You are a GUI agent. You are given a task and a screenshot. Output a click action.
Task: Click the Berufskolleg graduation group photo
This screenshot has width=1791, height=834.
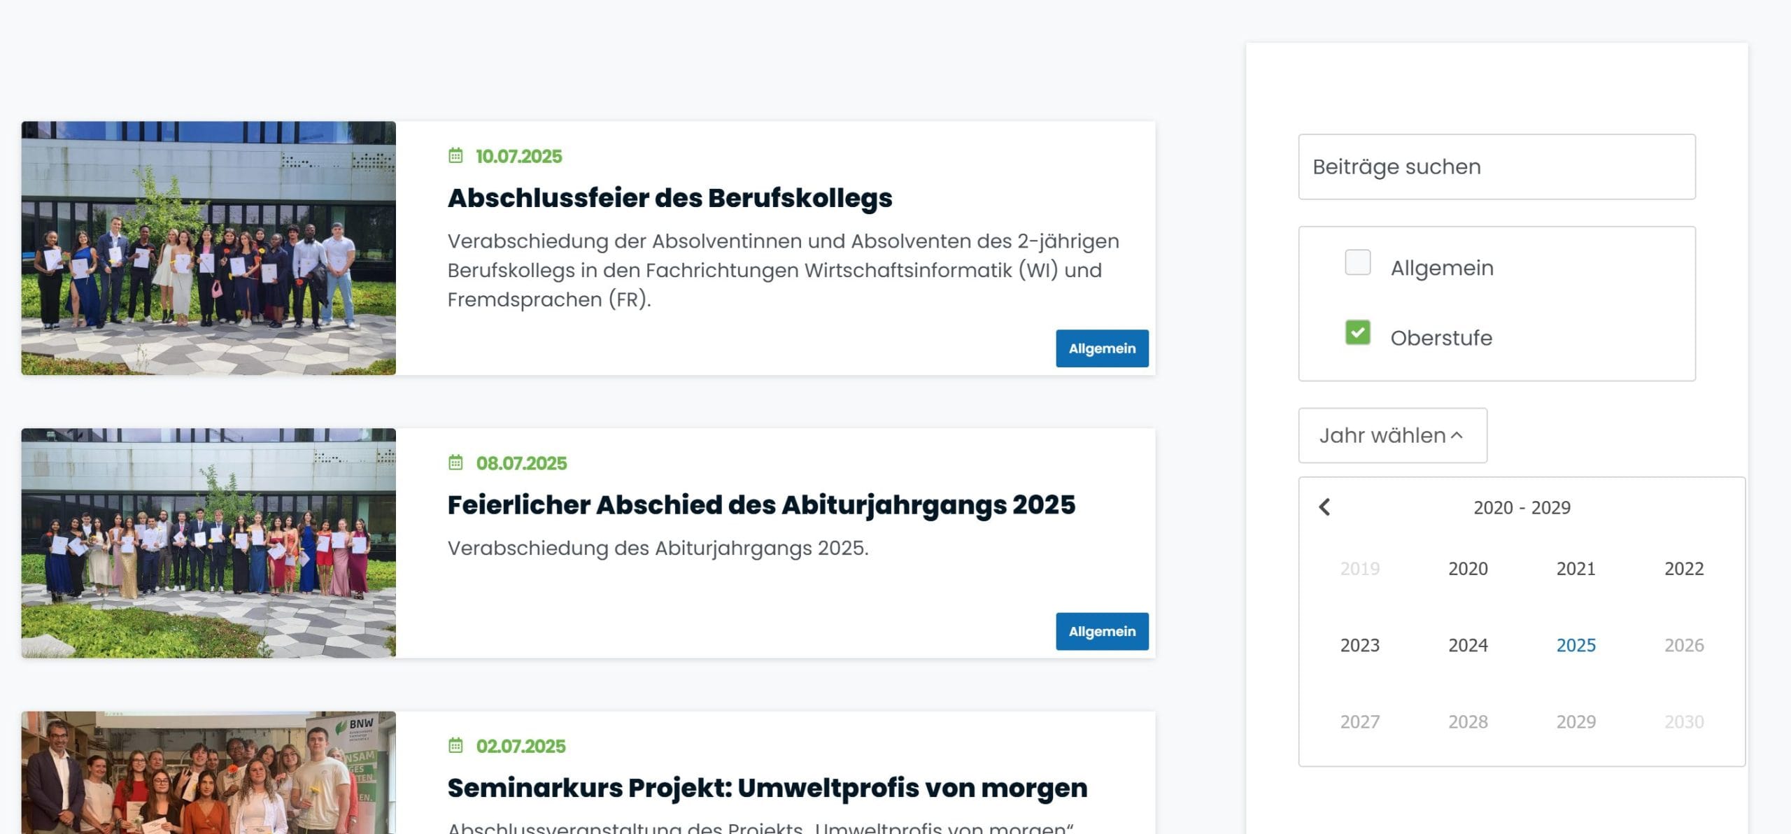(x=208, y=248)
